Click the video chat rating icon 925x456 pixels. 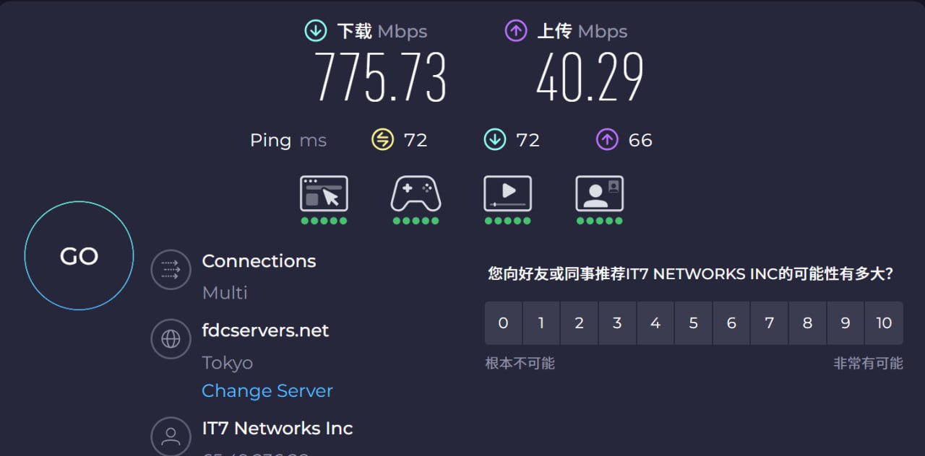pos(599,194)
